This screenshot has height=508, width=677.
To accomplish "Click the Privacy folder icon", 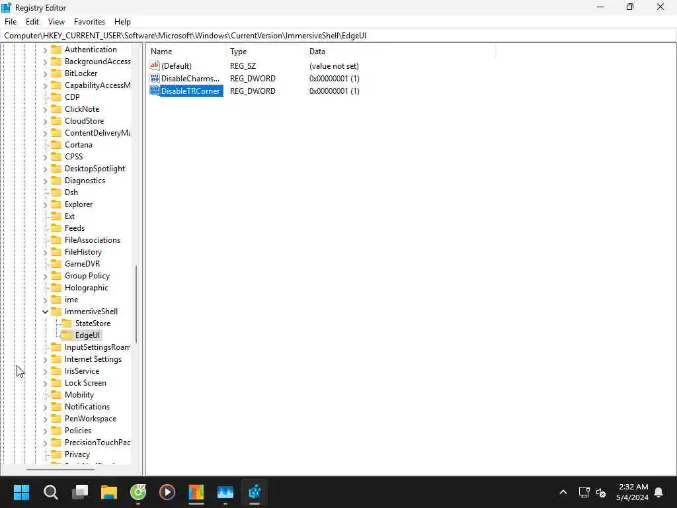I will click(56, 454).
